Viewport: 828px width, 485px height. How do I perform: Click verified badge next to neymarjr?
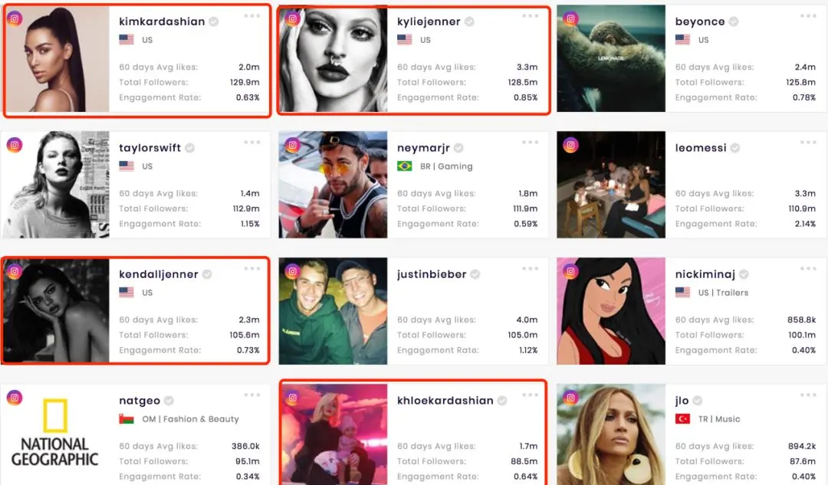(x=458, y=148)
